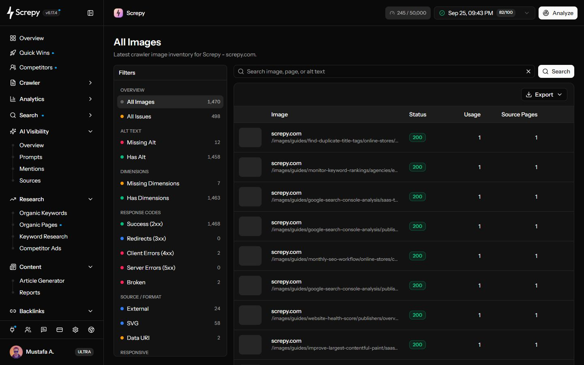The image size is (584, 365).
Task: Open Keyword Research page
Action: click(43, 236)
